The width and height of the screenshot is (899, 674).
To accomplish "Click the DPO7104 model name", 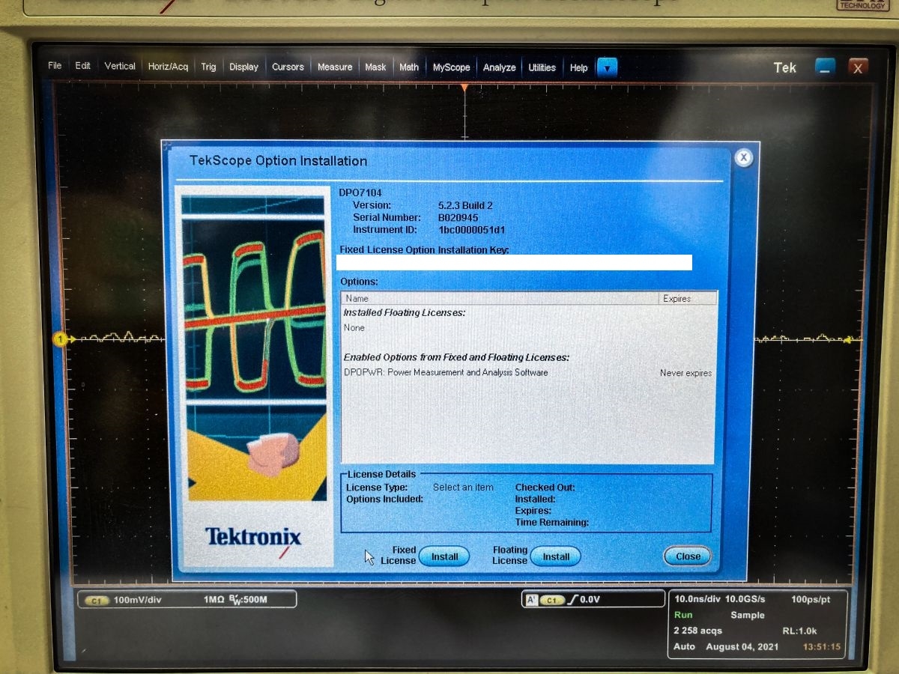I will click(x=360, y=192).
